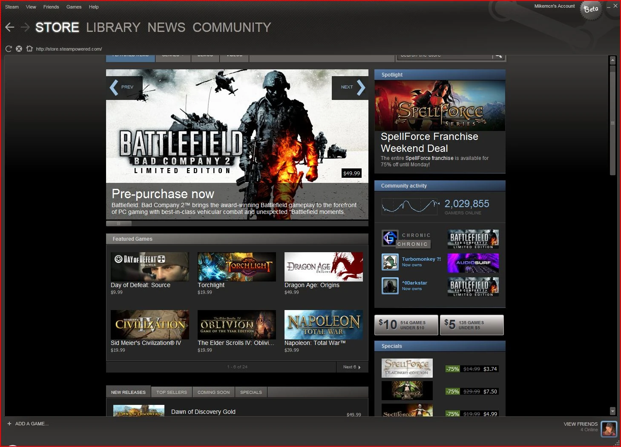Open ^0Darkstar's avatar picture
This screenshot has height=447, width=621.
coord(390,286)
